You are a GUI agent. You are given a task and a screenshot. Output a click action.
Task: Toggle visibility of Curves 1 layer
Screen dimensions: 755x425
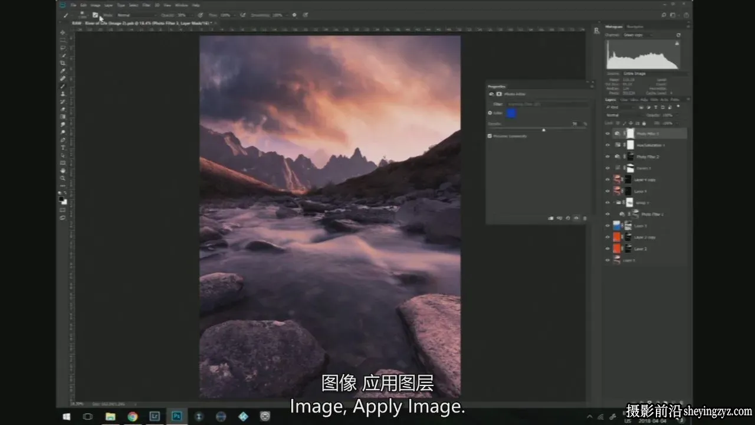click(x=608, y=168)
